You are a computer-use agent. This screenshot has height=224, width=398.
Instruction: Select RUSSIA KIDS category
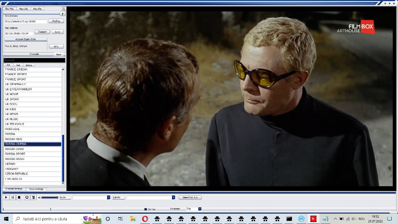coord(33,139)
